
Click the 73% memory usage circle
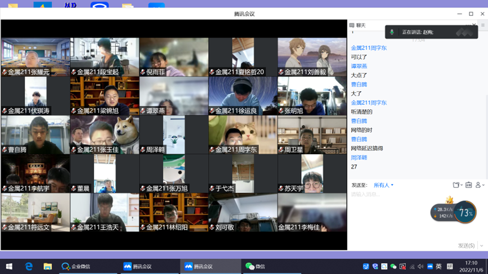(x=465, y=213)
